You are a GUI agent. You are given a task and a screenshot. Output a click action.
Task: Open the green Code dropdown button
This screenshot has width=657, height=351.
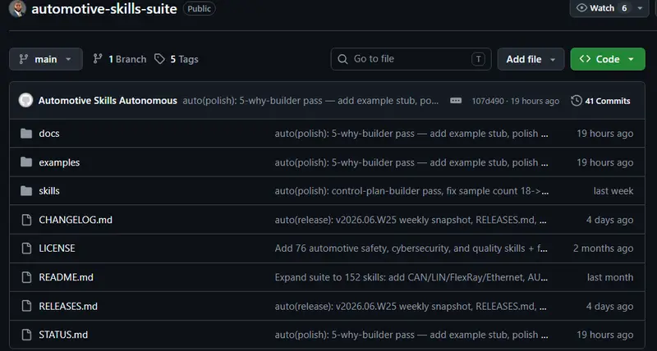608,59
